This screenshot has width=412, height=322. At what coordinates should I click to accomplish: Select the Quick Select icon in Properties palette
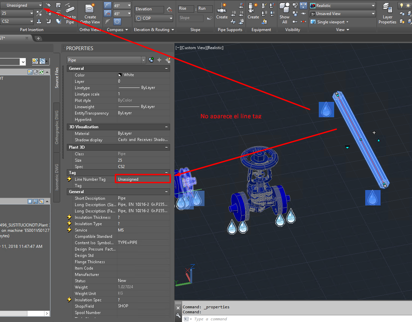[x=167, y=60]
